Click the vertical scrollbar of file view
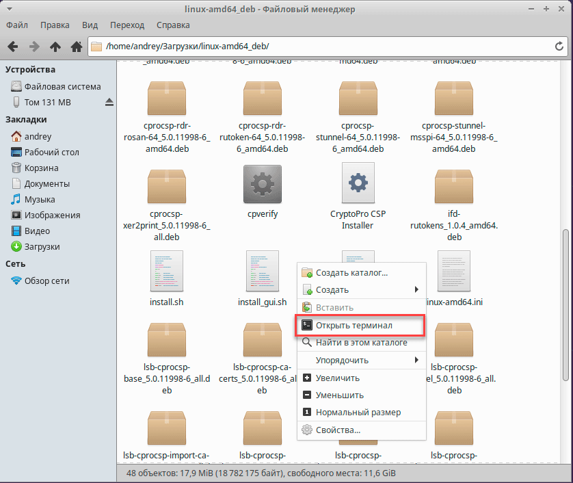The width and height of the screenshot is (573, 483). click(565, 301)
